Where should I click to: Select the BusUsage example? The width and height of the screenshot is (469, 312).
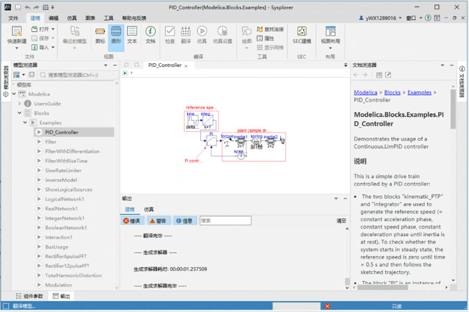click(56, 247)
